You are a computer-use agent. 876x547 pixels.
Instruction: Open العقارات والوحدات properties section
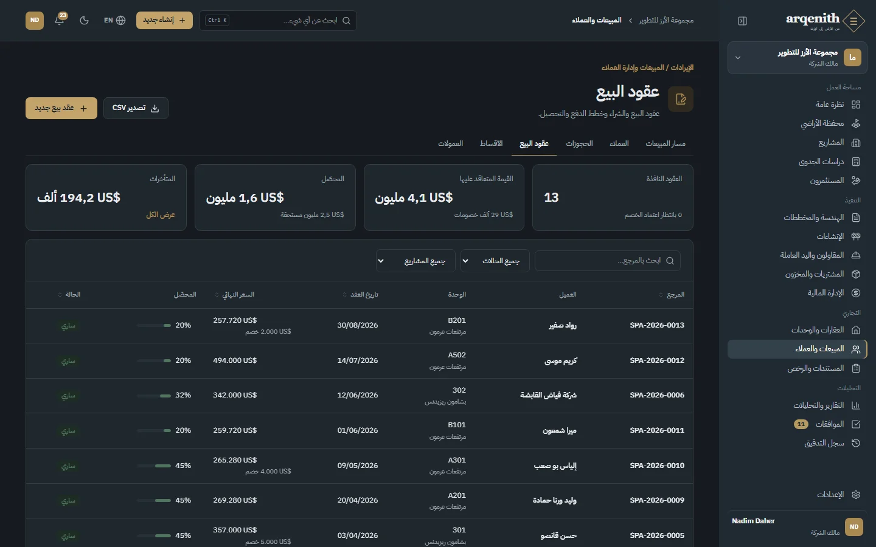(x=797, y=330)
